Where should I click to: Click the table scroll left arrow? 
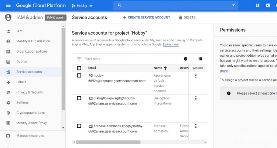point(74,142)
